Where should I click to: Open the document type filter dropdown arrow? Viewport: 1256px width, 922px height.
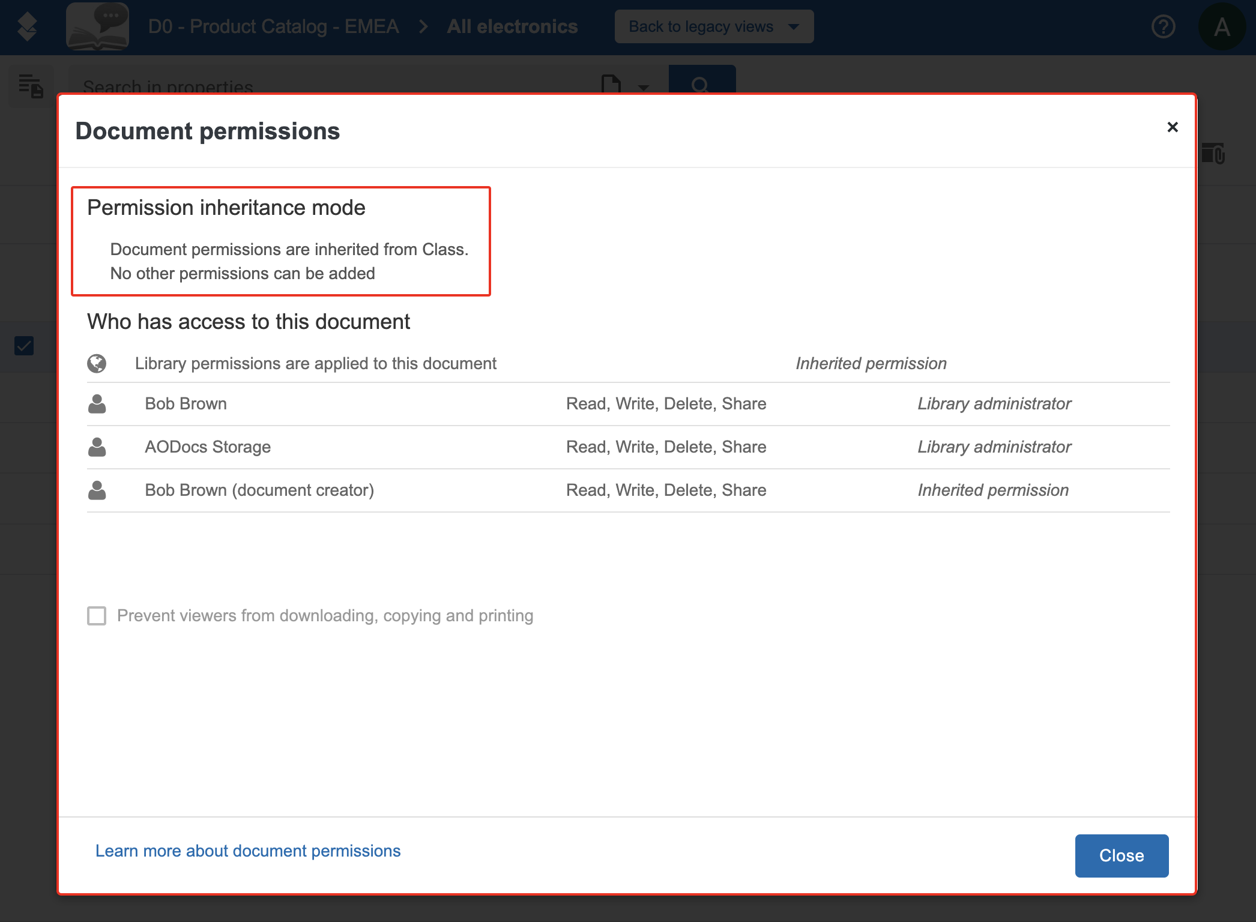pos(644,88)
